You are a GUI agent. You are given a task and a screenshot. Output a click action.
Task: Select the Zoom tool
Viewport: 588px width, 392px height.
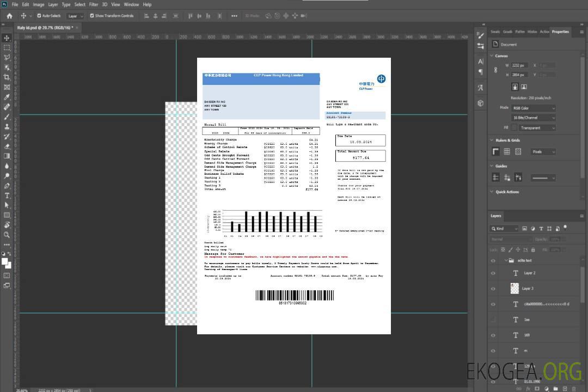(x=7, y=235)
